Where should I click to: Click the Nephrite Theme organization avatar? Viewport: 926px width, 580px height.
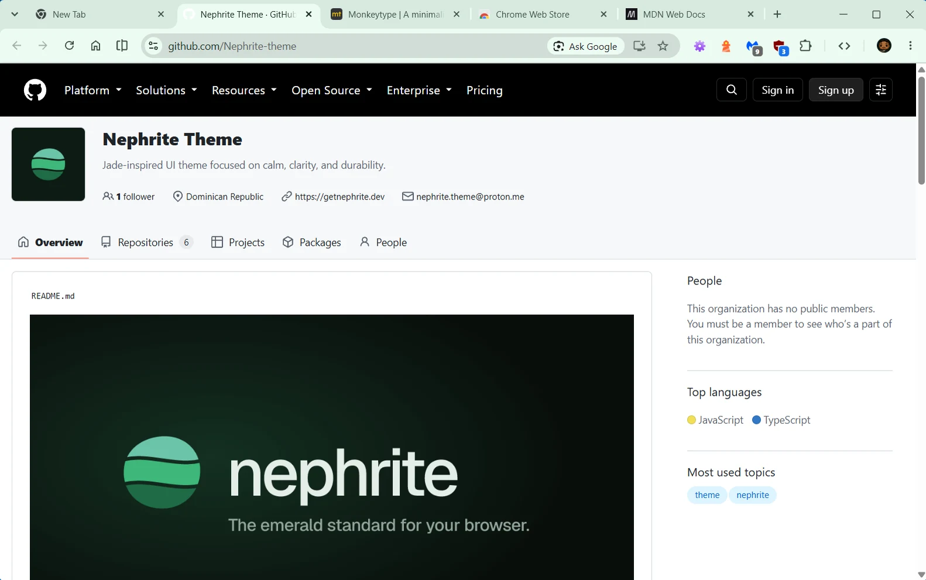pos(48,164)
